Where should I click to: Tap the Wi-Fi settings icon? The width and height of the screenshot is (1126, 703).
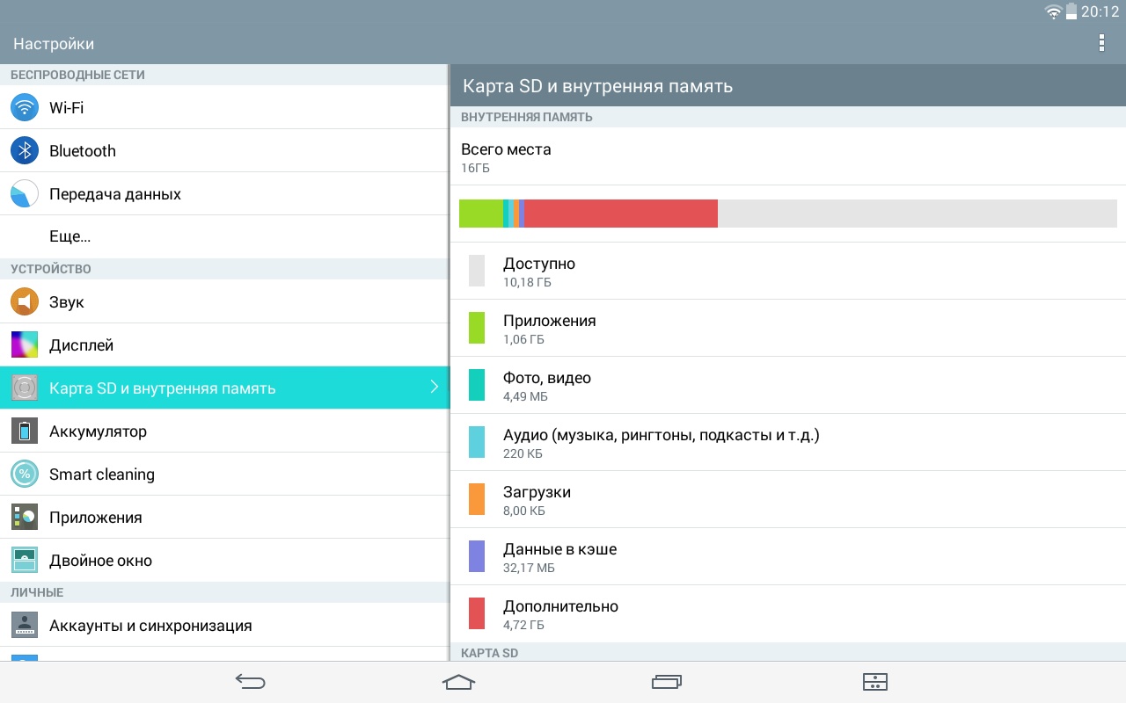(x=25, y=107)
